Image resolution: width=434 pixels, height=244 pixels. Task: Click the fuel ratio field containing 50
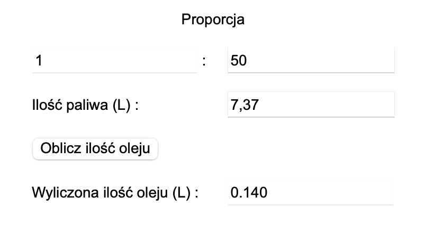coord(311,61)
